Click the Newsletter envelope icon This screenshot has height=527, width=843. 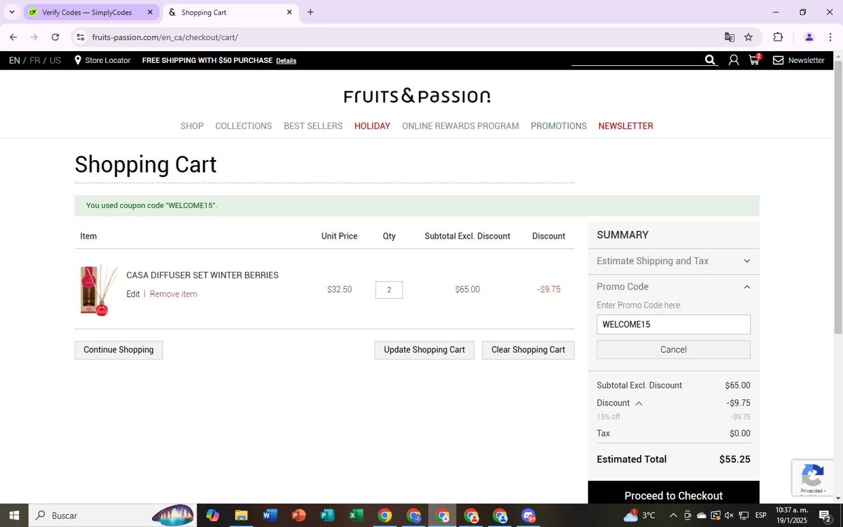[778, 60]
